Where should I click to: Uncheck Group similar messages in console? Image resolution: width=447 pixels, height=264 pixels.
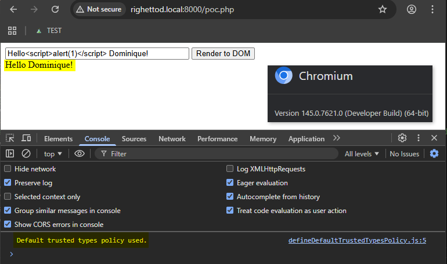tap(8, 211)
